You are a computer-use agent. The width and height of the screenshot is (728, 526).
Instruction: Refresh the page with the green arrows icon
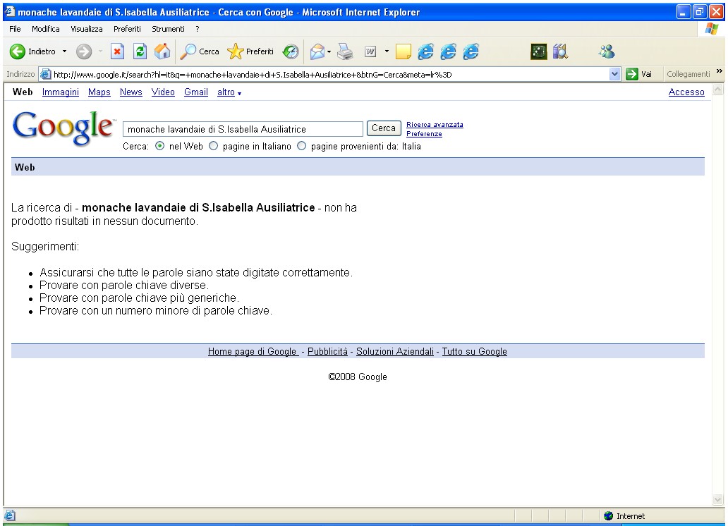point(140,51)
